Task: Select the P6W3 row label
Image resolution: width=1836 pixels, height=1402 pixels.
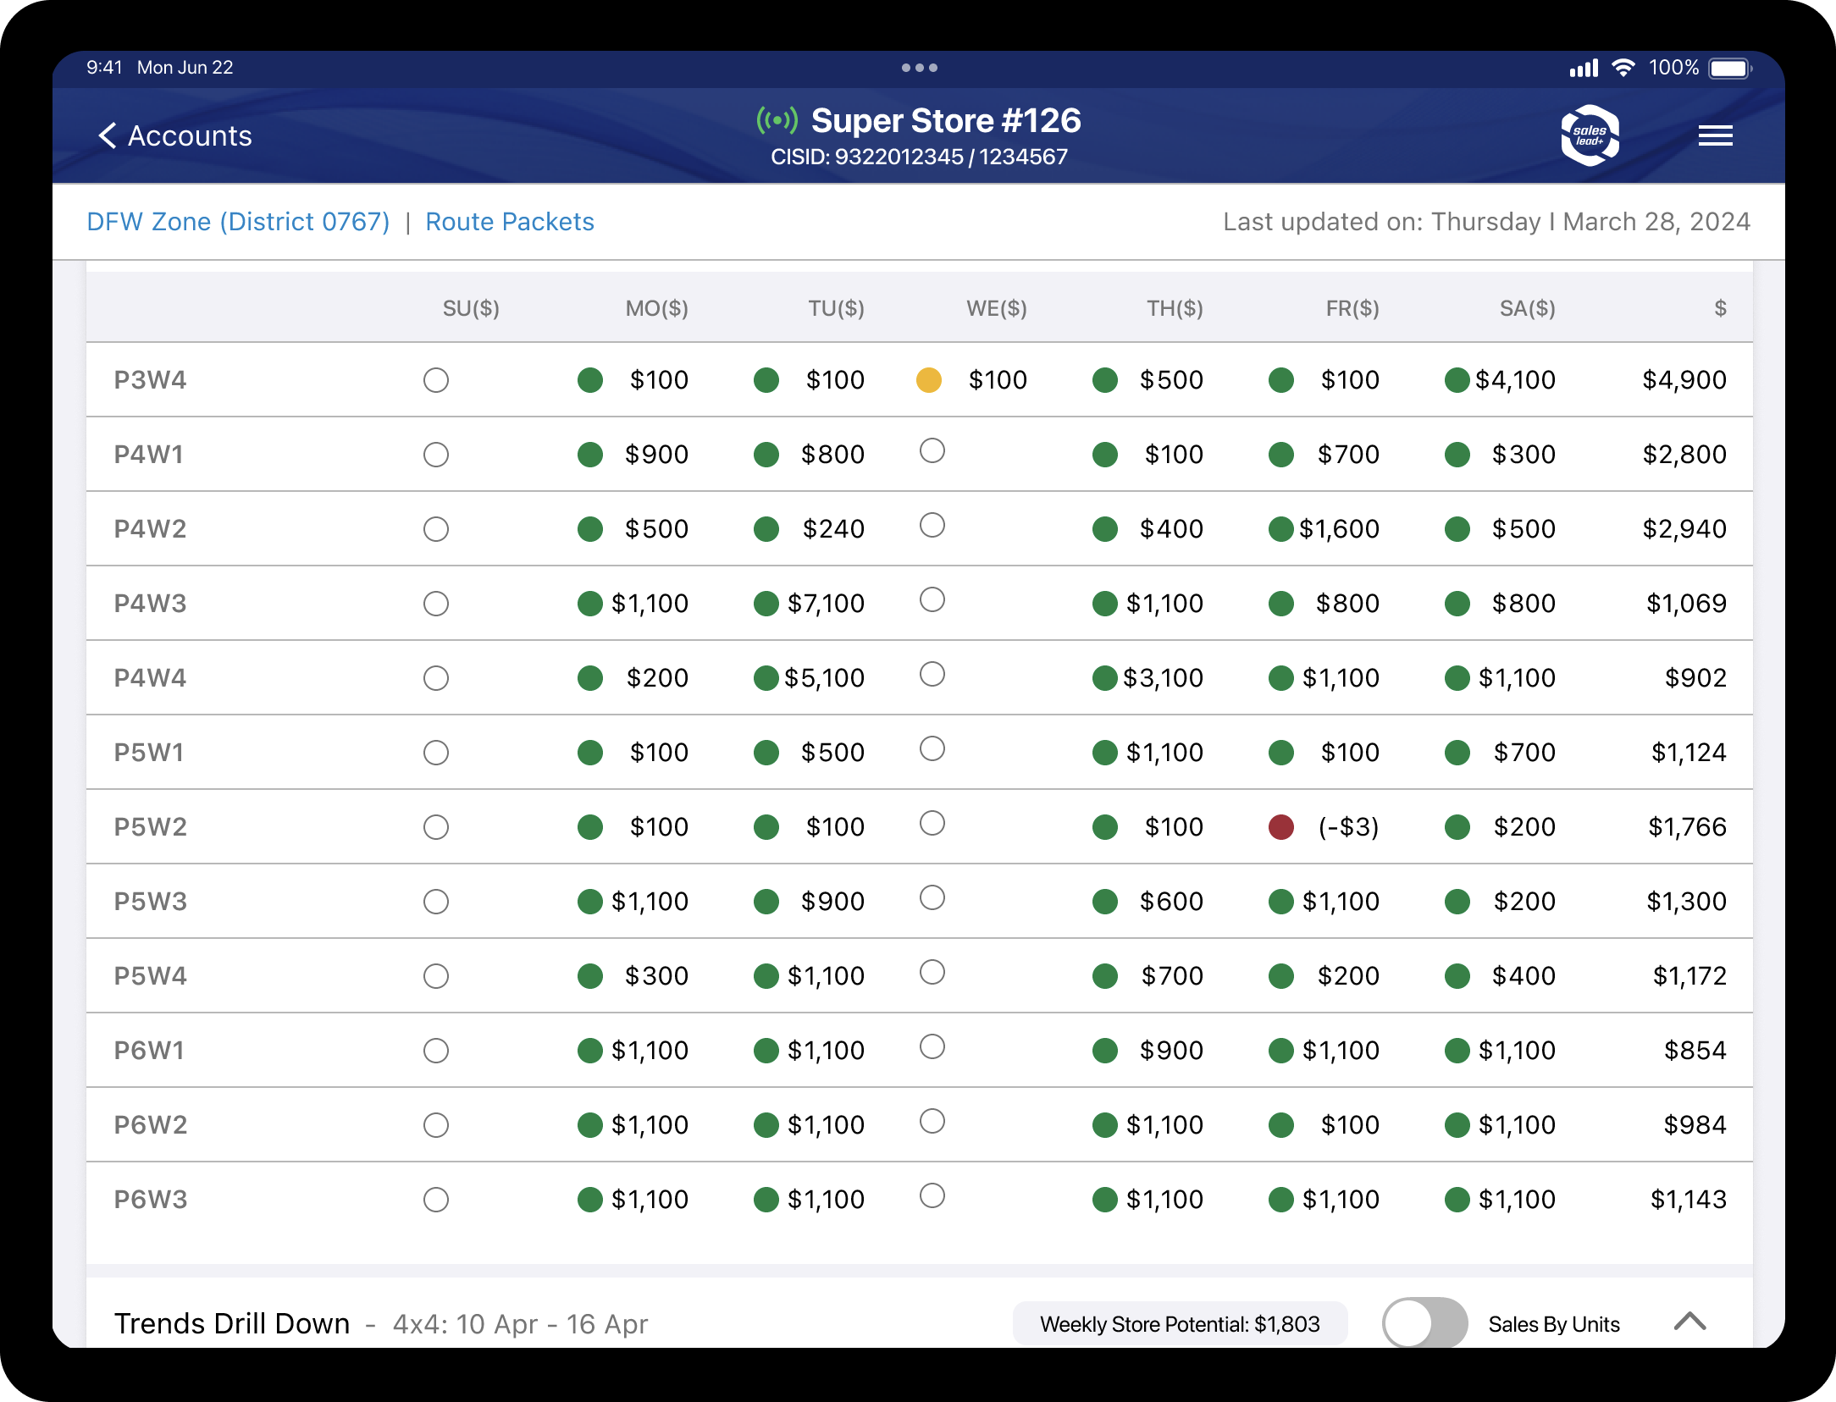Action: 151,1200
